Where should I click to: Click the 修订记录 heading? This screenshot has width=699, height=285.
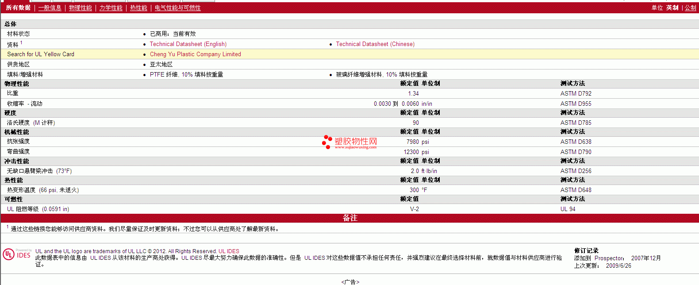[586, 250]
